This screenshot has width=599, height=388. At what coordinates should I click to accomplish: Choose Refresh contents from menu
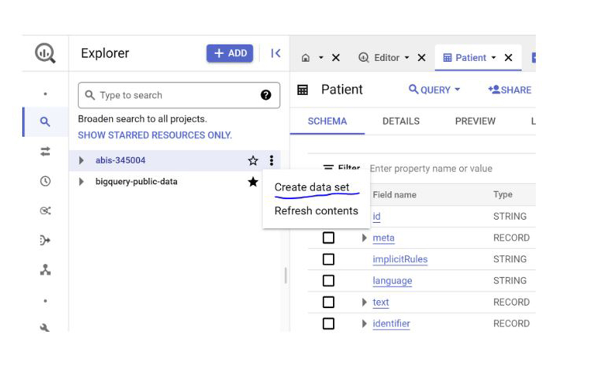[x=316, y=211]
